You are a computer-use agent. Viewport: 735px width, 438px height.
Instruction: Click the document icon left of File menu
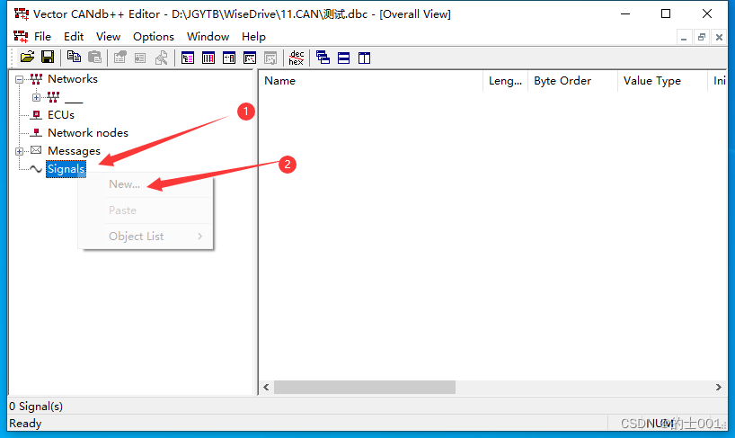pyautogui.click(x=21, y=36)
